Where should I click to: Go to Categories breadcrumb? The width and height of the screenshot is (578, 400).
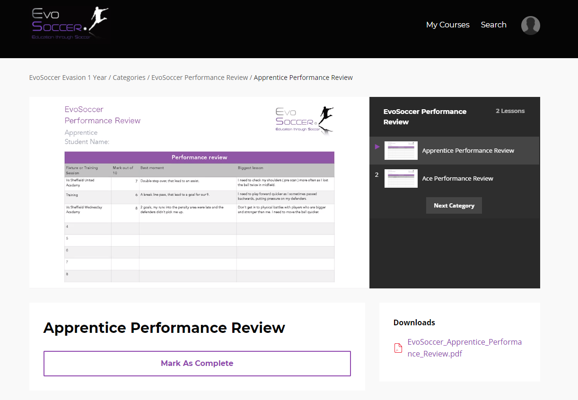129,78
